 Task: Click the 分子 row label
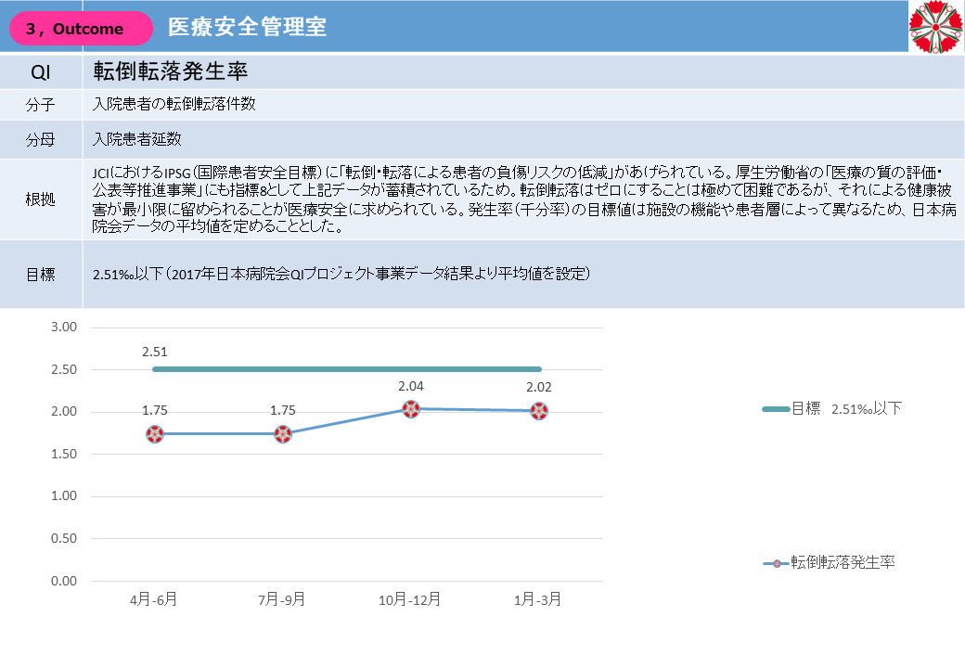41,105
